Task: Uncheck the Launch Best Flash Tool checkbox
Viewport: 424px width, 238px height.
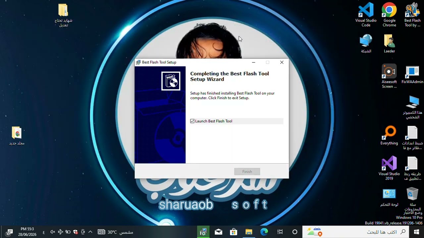Action: click(192, 121)
